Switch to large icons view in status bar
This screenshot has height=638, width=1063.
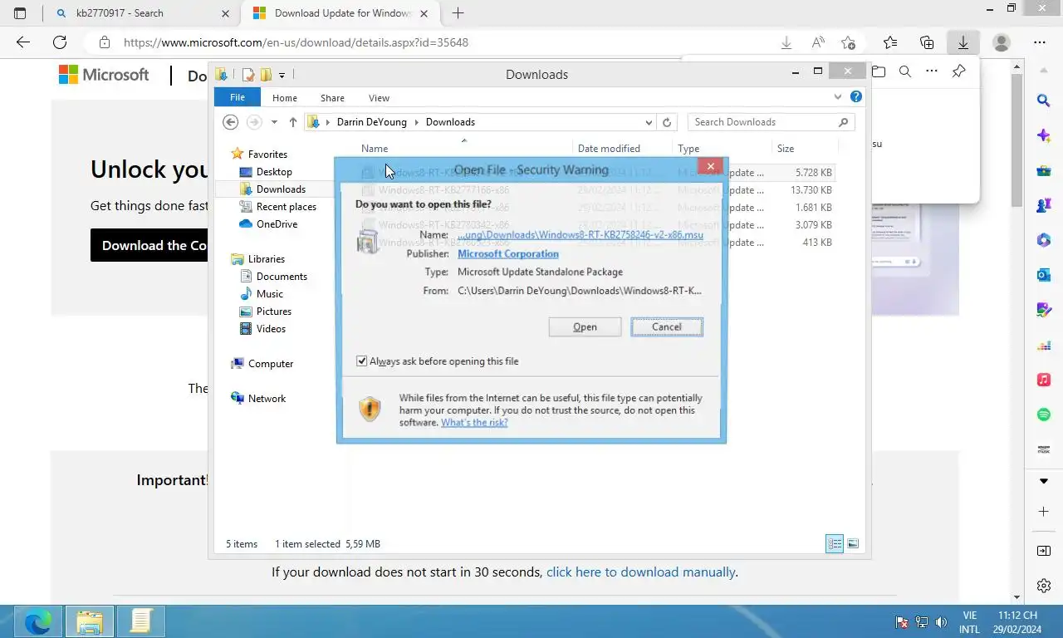853,544
